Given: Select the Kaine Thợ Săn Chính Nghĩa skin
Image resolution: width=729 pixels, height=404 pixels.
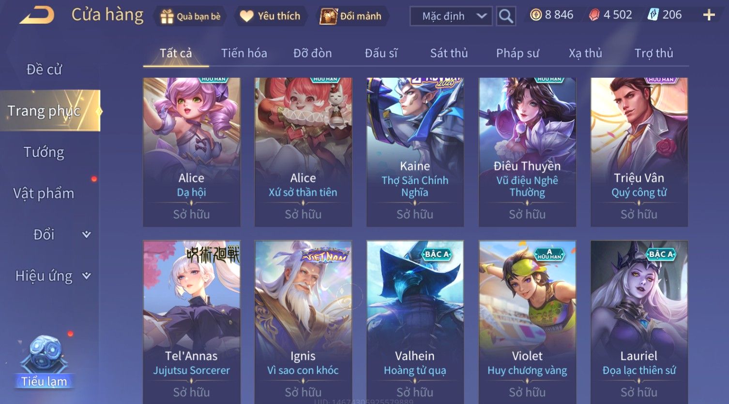Looking at the screenshot, I should 415,152.
